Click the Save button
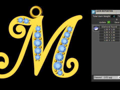Viewport: 120px width, 90px height. tap(117, 22)
